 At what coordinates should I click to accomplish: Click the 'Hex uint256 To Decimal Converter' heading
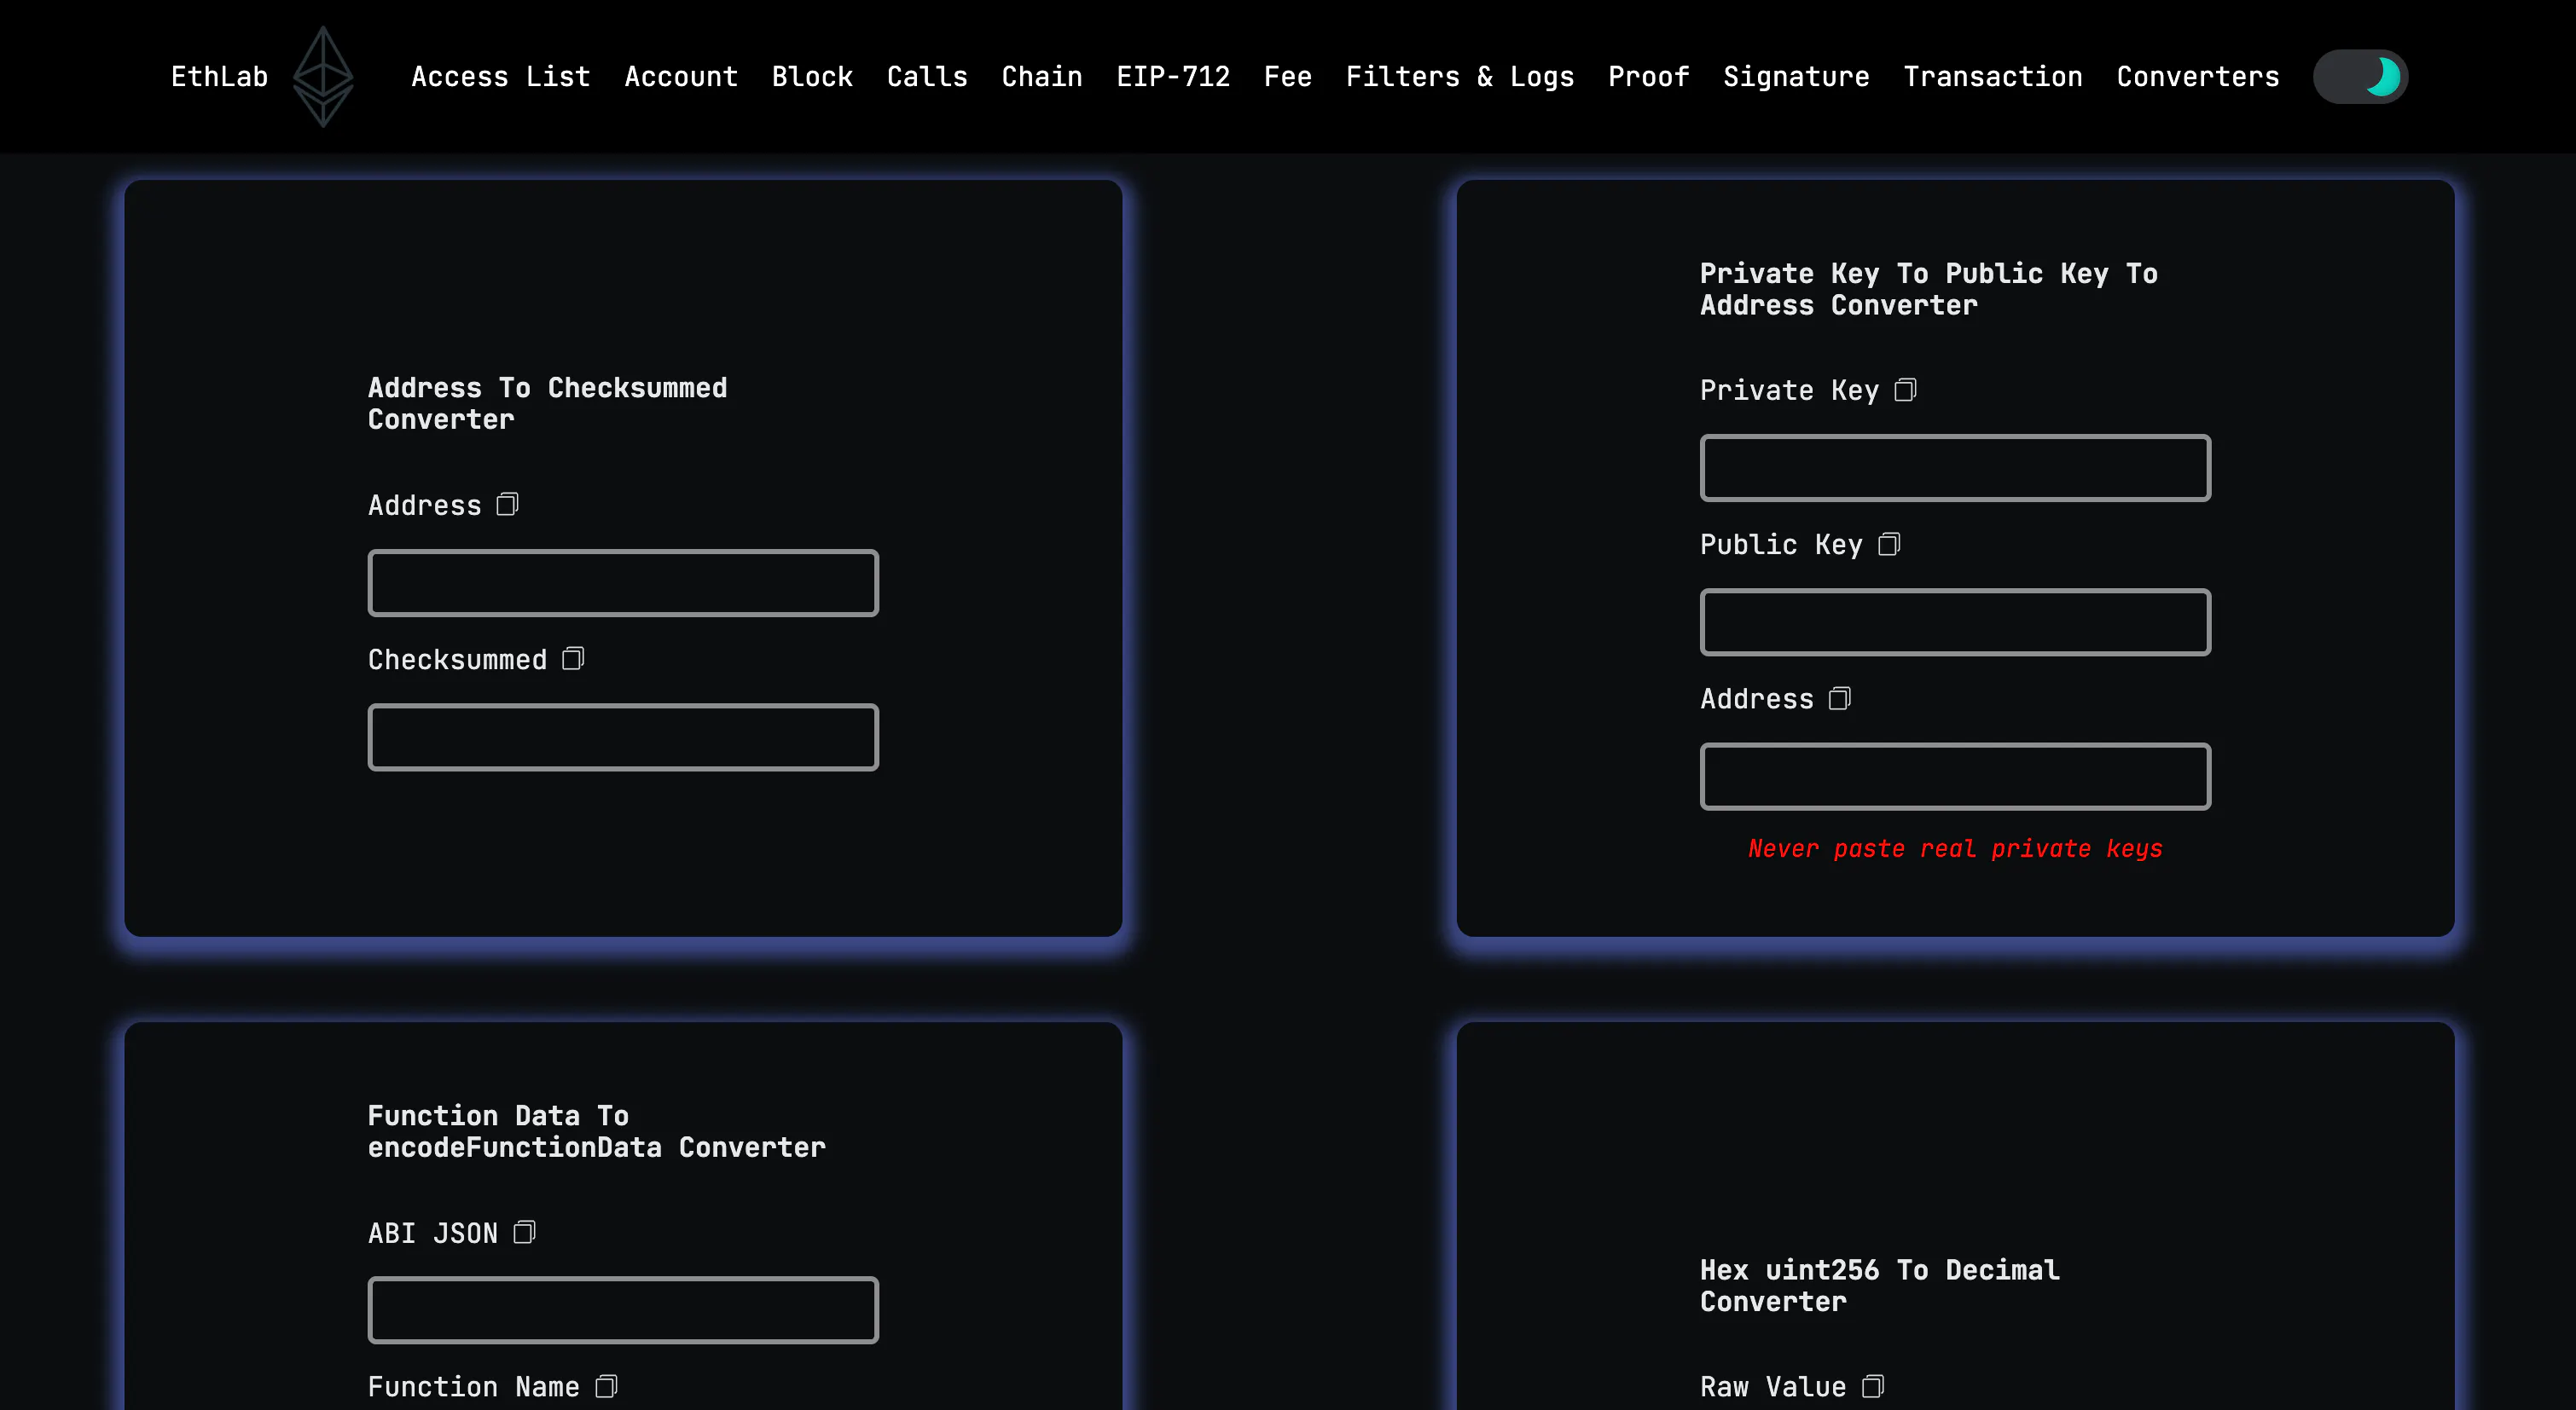pos(1880,1285)
